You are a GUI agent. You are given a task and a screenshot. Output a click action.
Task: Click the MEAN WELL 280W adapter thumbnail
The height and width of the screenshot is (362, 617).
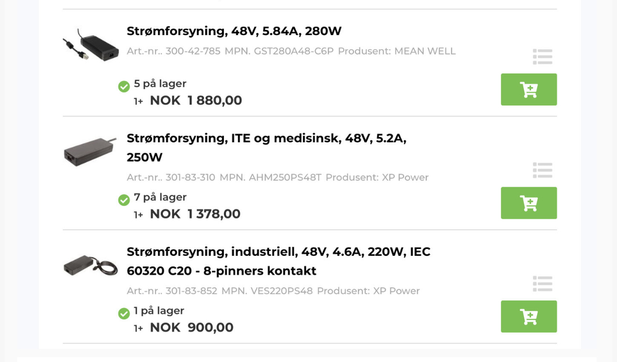click(x=91, y=44)
